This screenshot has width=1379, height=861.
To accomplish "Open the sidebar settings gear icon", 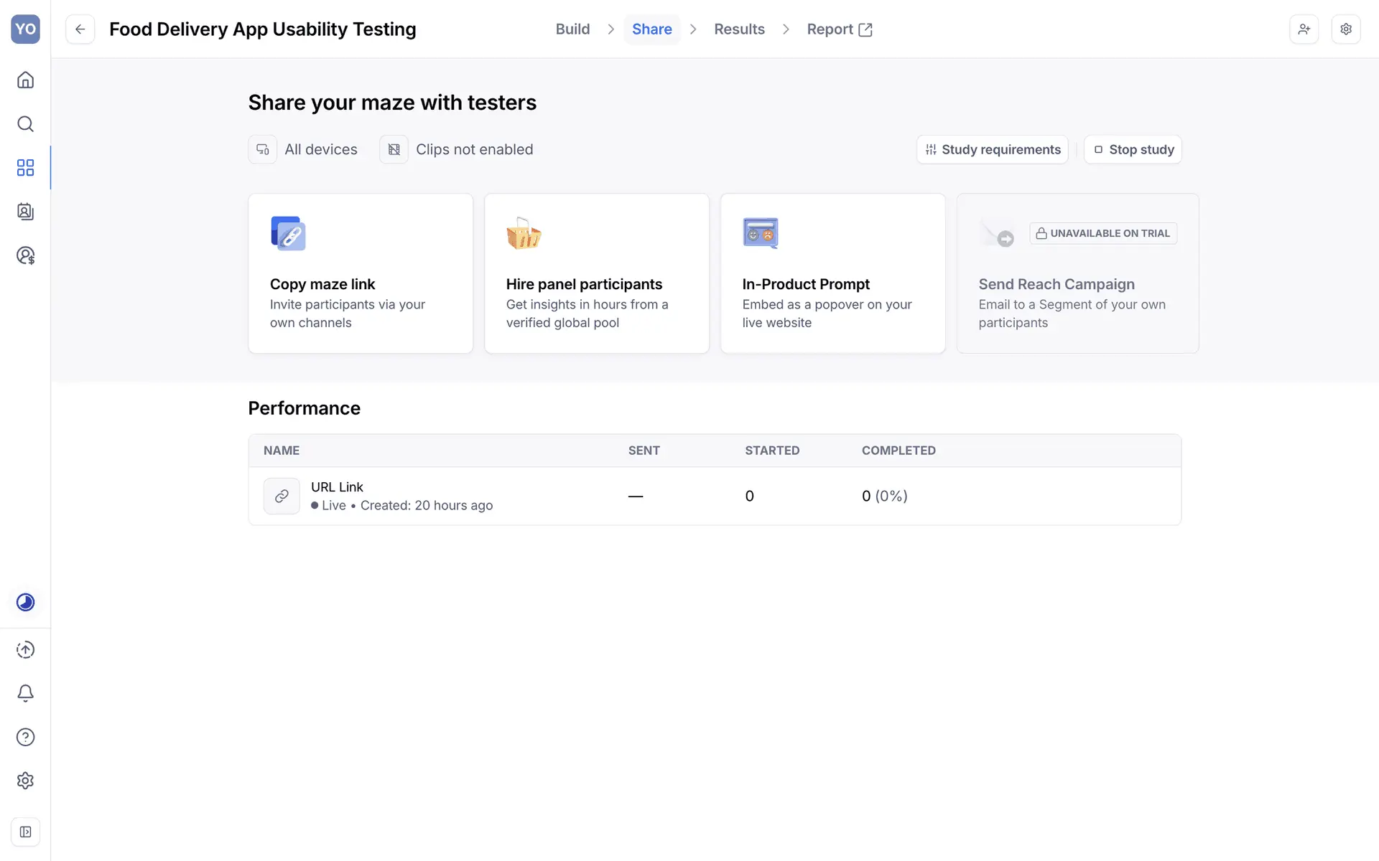I will pos(25,781).
